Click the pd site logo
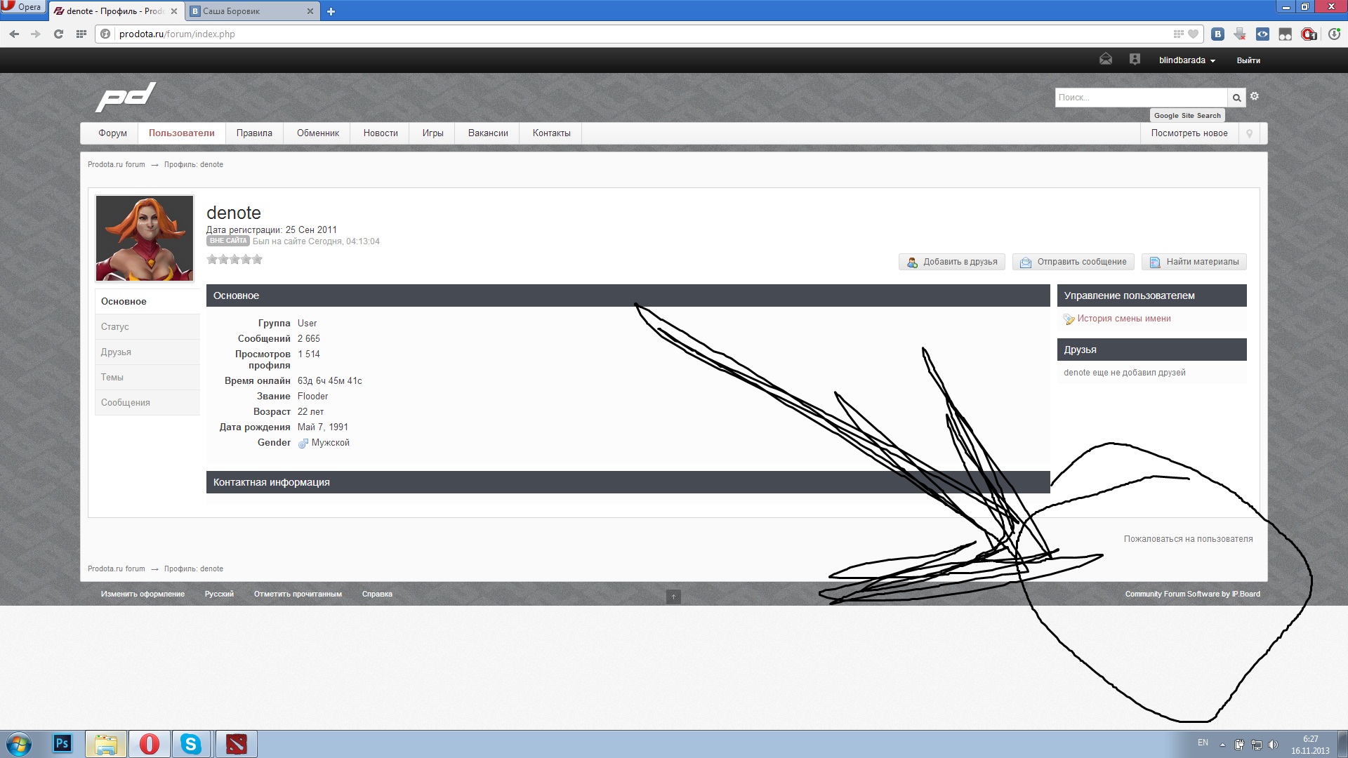Image resolution: width=1348 pixels, height=758 pixels. point(126,97)
